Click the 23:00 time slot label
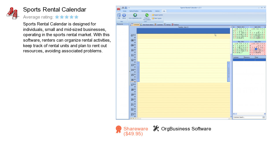The image size is (272, 144). pyautogui.click(x=133, y=115)
